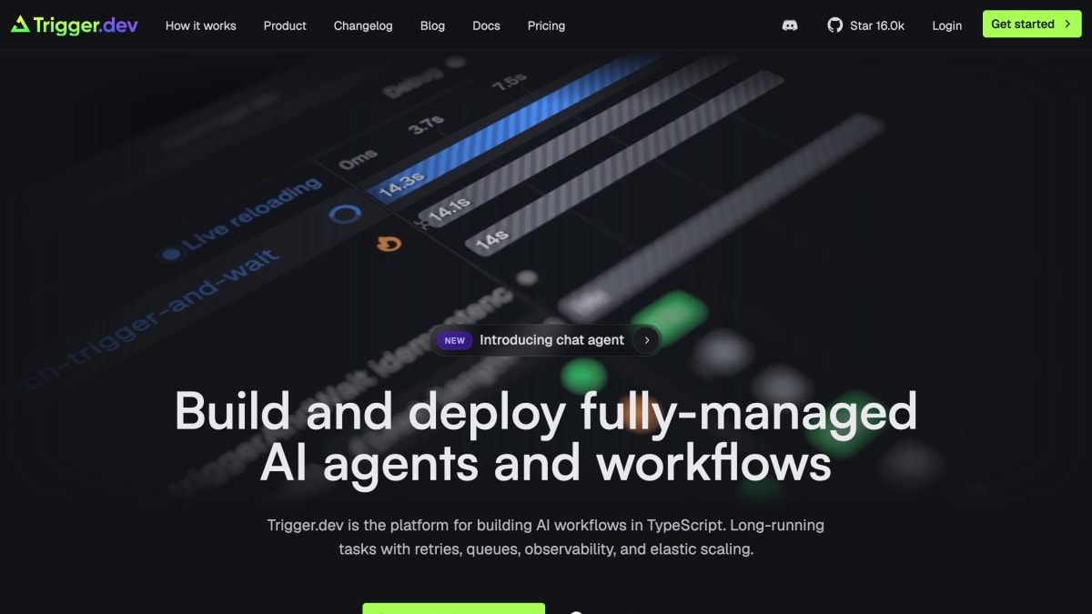Click the Trigger.dev platform description paragraph
This screenshot has width=1092, height=614.
(x=546, y=537)
